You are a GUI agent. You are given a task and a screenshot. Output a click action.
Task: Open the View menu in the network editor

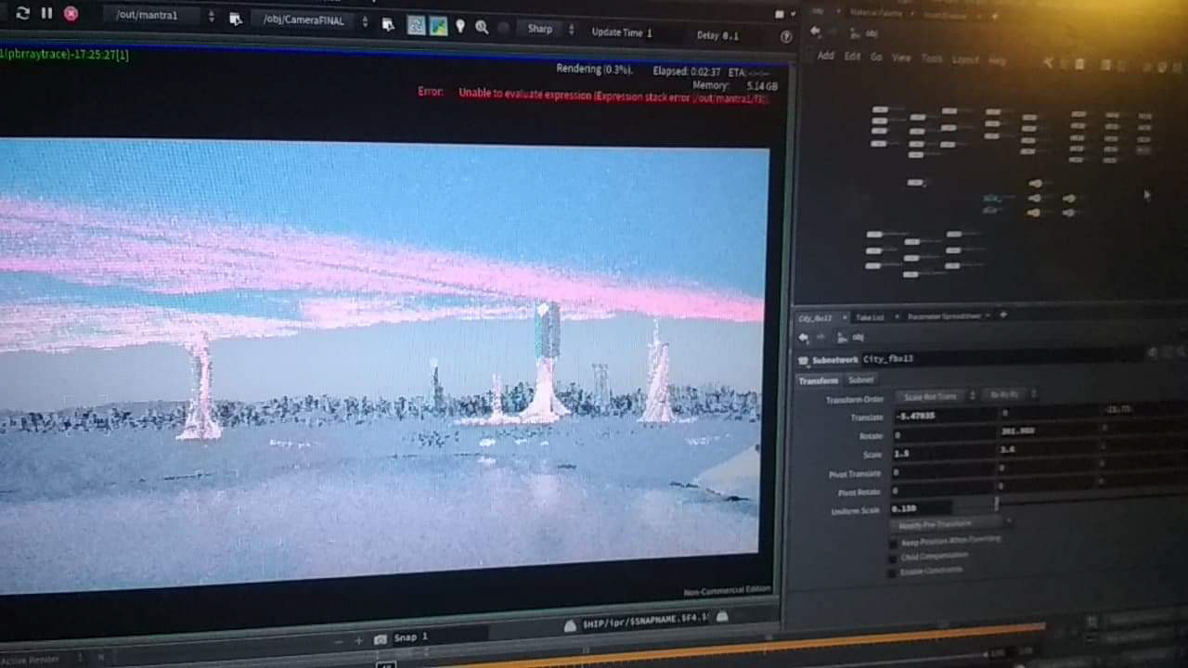coord(901,58)
